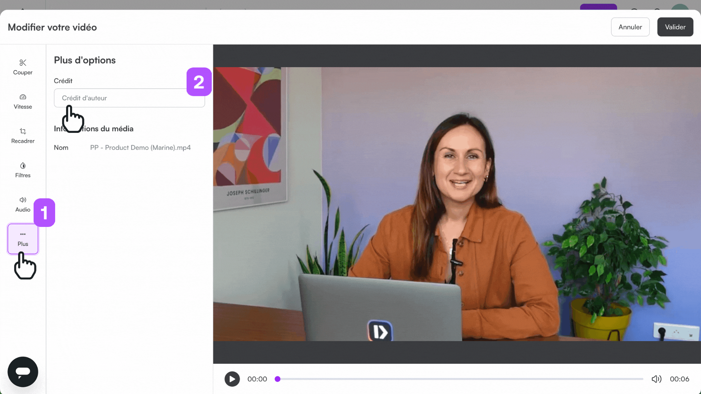Click the filename PP - Product Demo (Marine).mp4
Image resolution: width=701 pixels, height=394 pixels.
point(140,147)
